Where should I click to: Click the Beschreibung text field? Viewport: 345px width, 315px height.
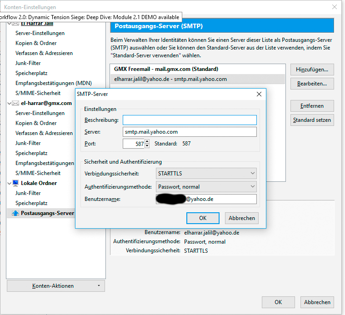click(x=190, y=120)
